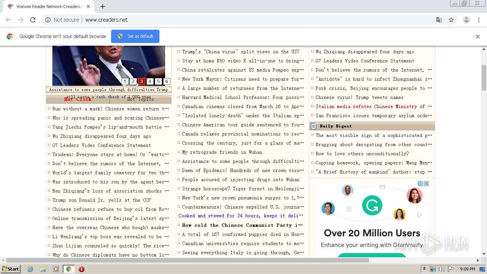Open 'Stay at home K50 video' link
This screenshot has height=274, width=487.
243,61
